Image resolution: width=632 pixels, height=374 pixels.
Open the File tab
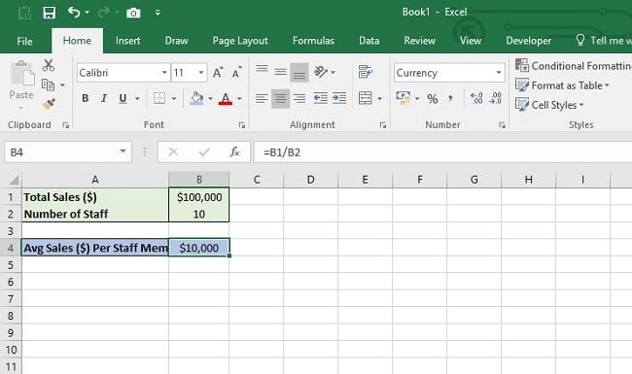[24, 41]
